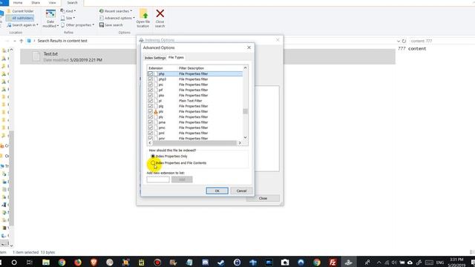Click the extension list horizontal scrollbar
Screen dimensions: 475x267
tap(194, 142)
